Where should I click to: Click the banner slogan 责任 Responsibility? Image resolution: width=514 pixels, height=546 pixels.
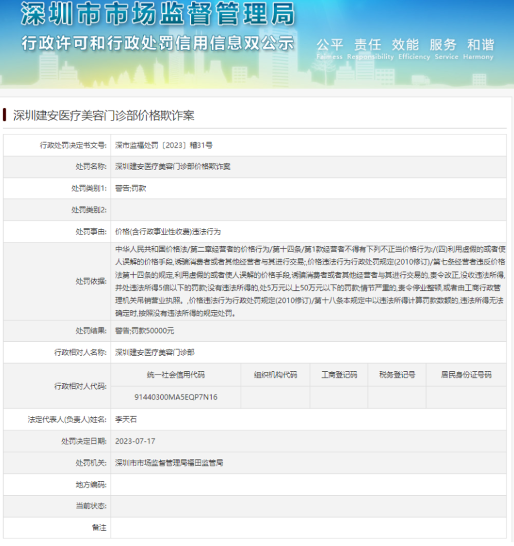[x=370, y=49]
